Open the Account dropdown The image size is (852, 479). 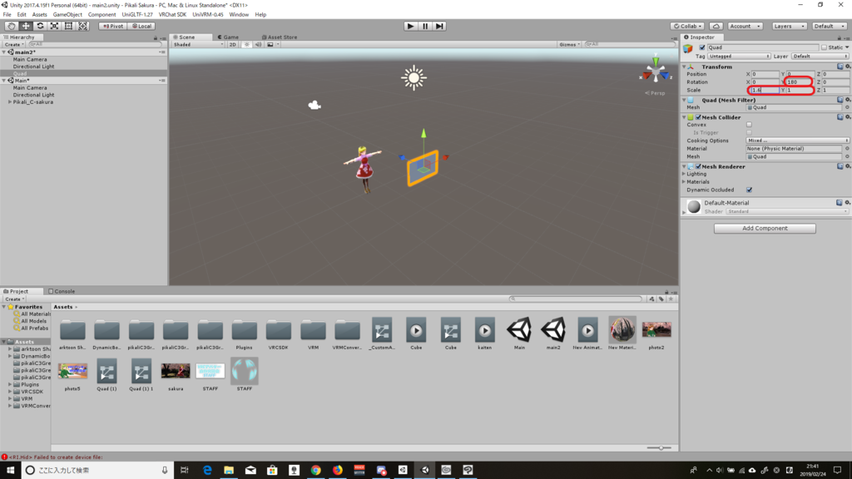(745, 26)
